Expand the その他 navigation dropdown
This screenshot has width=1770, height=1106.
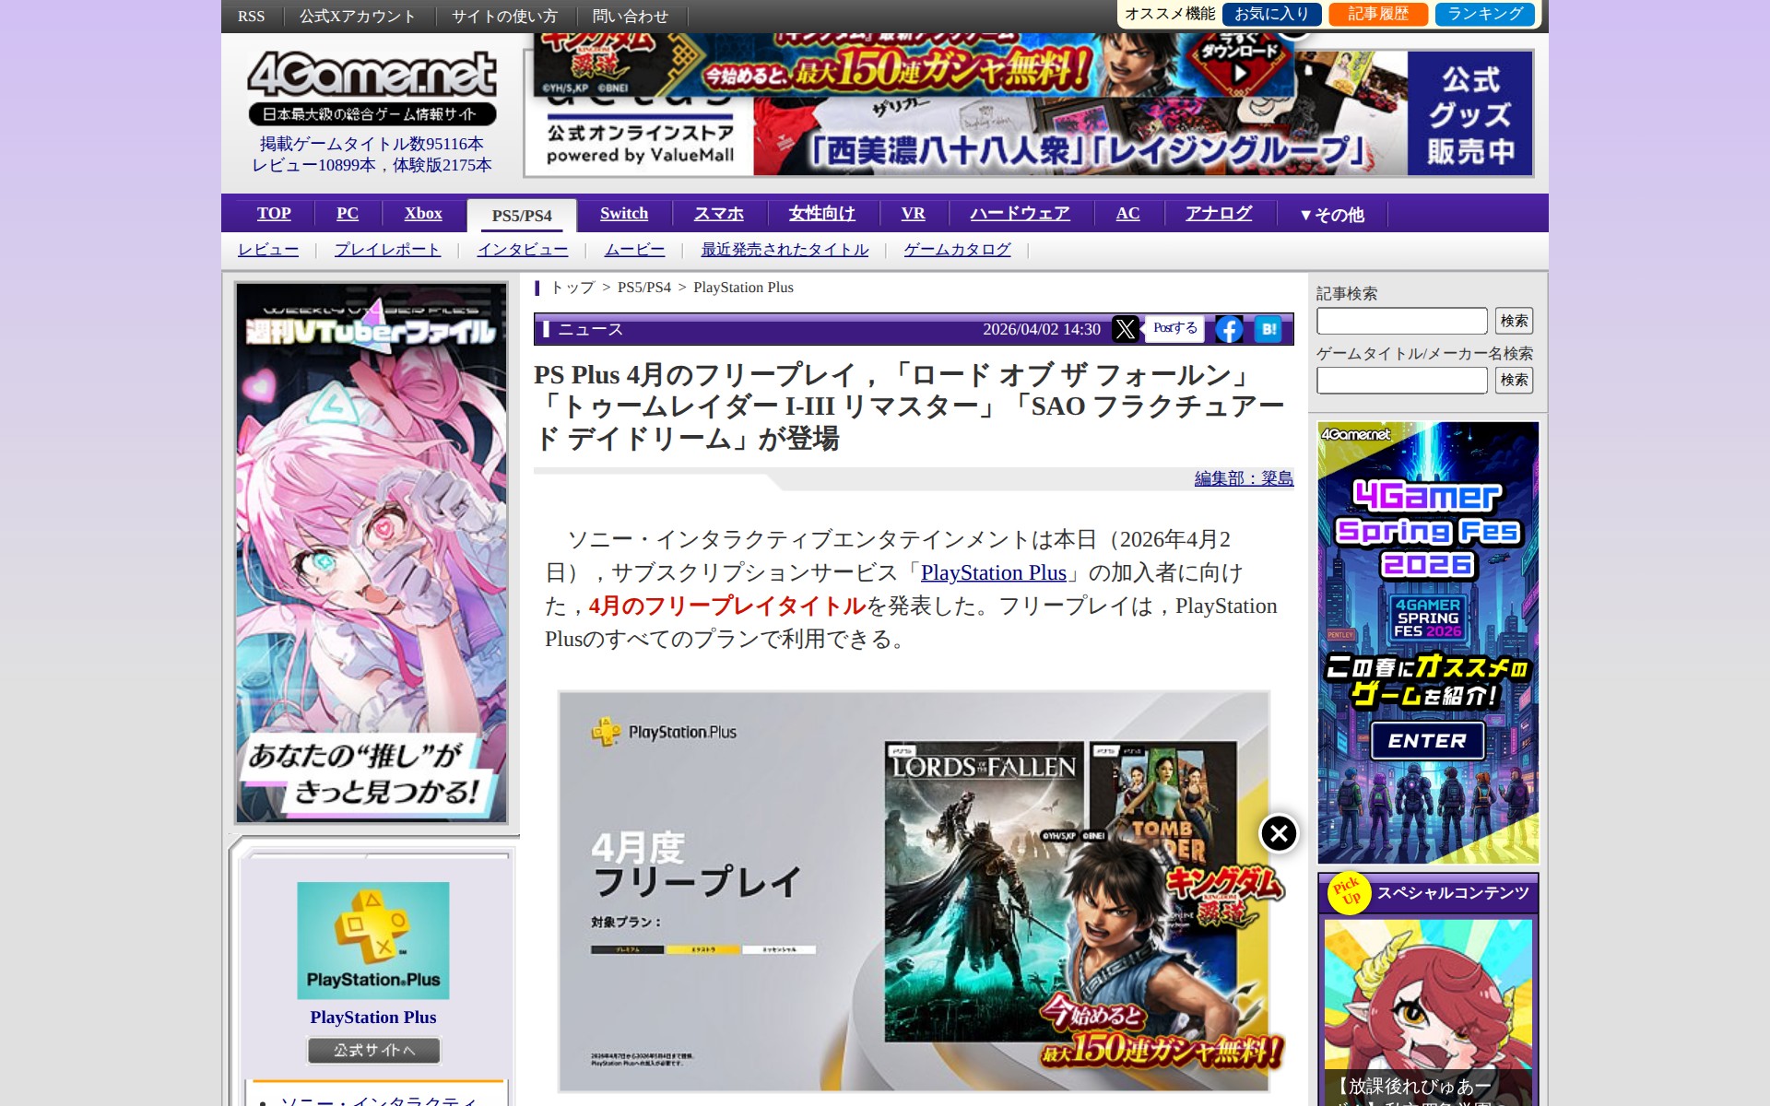click(1331, 215)
